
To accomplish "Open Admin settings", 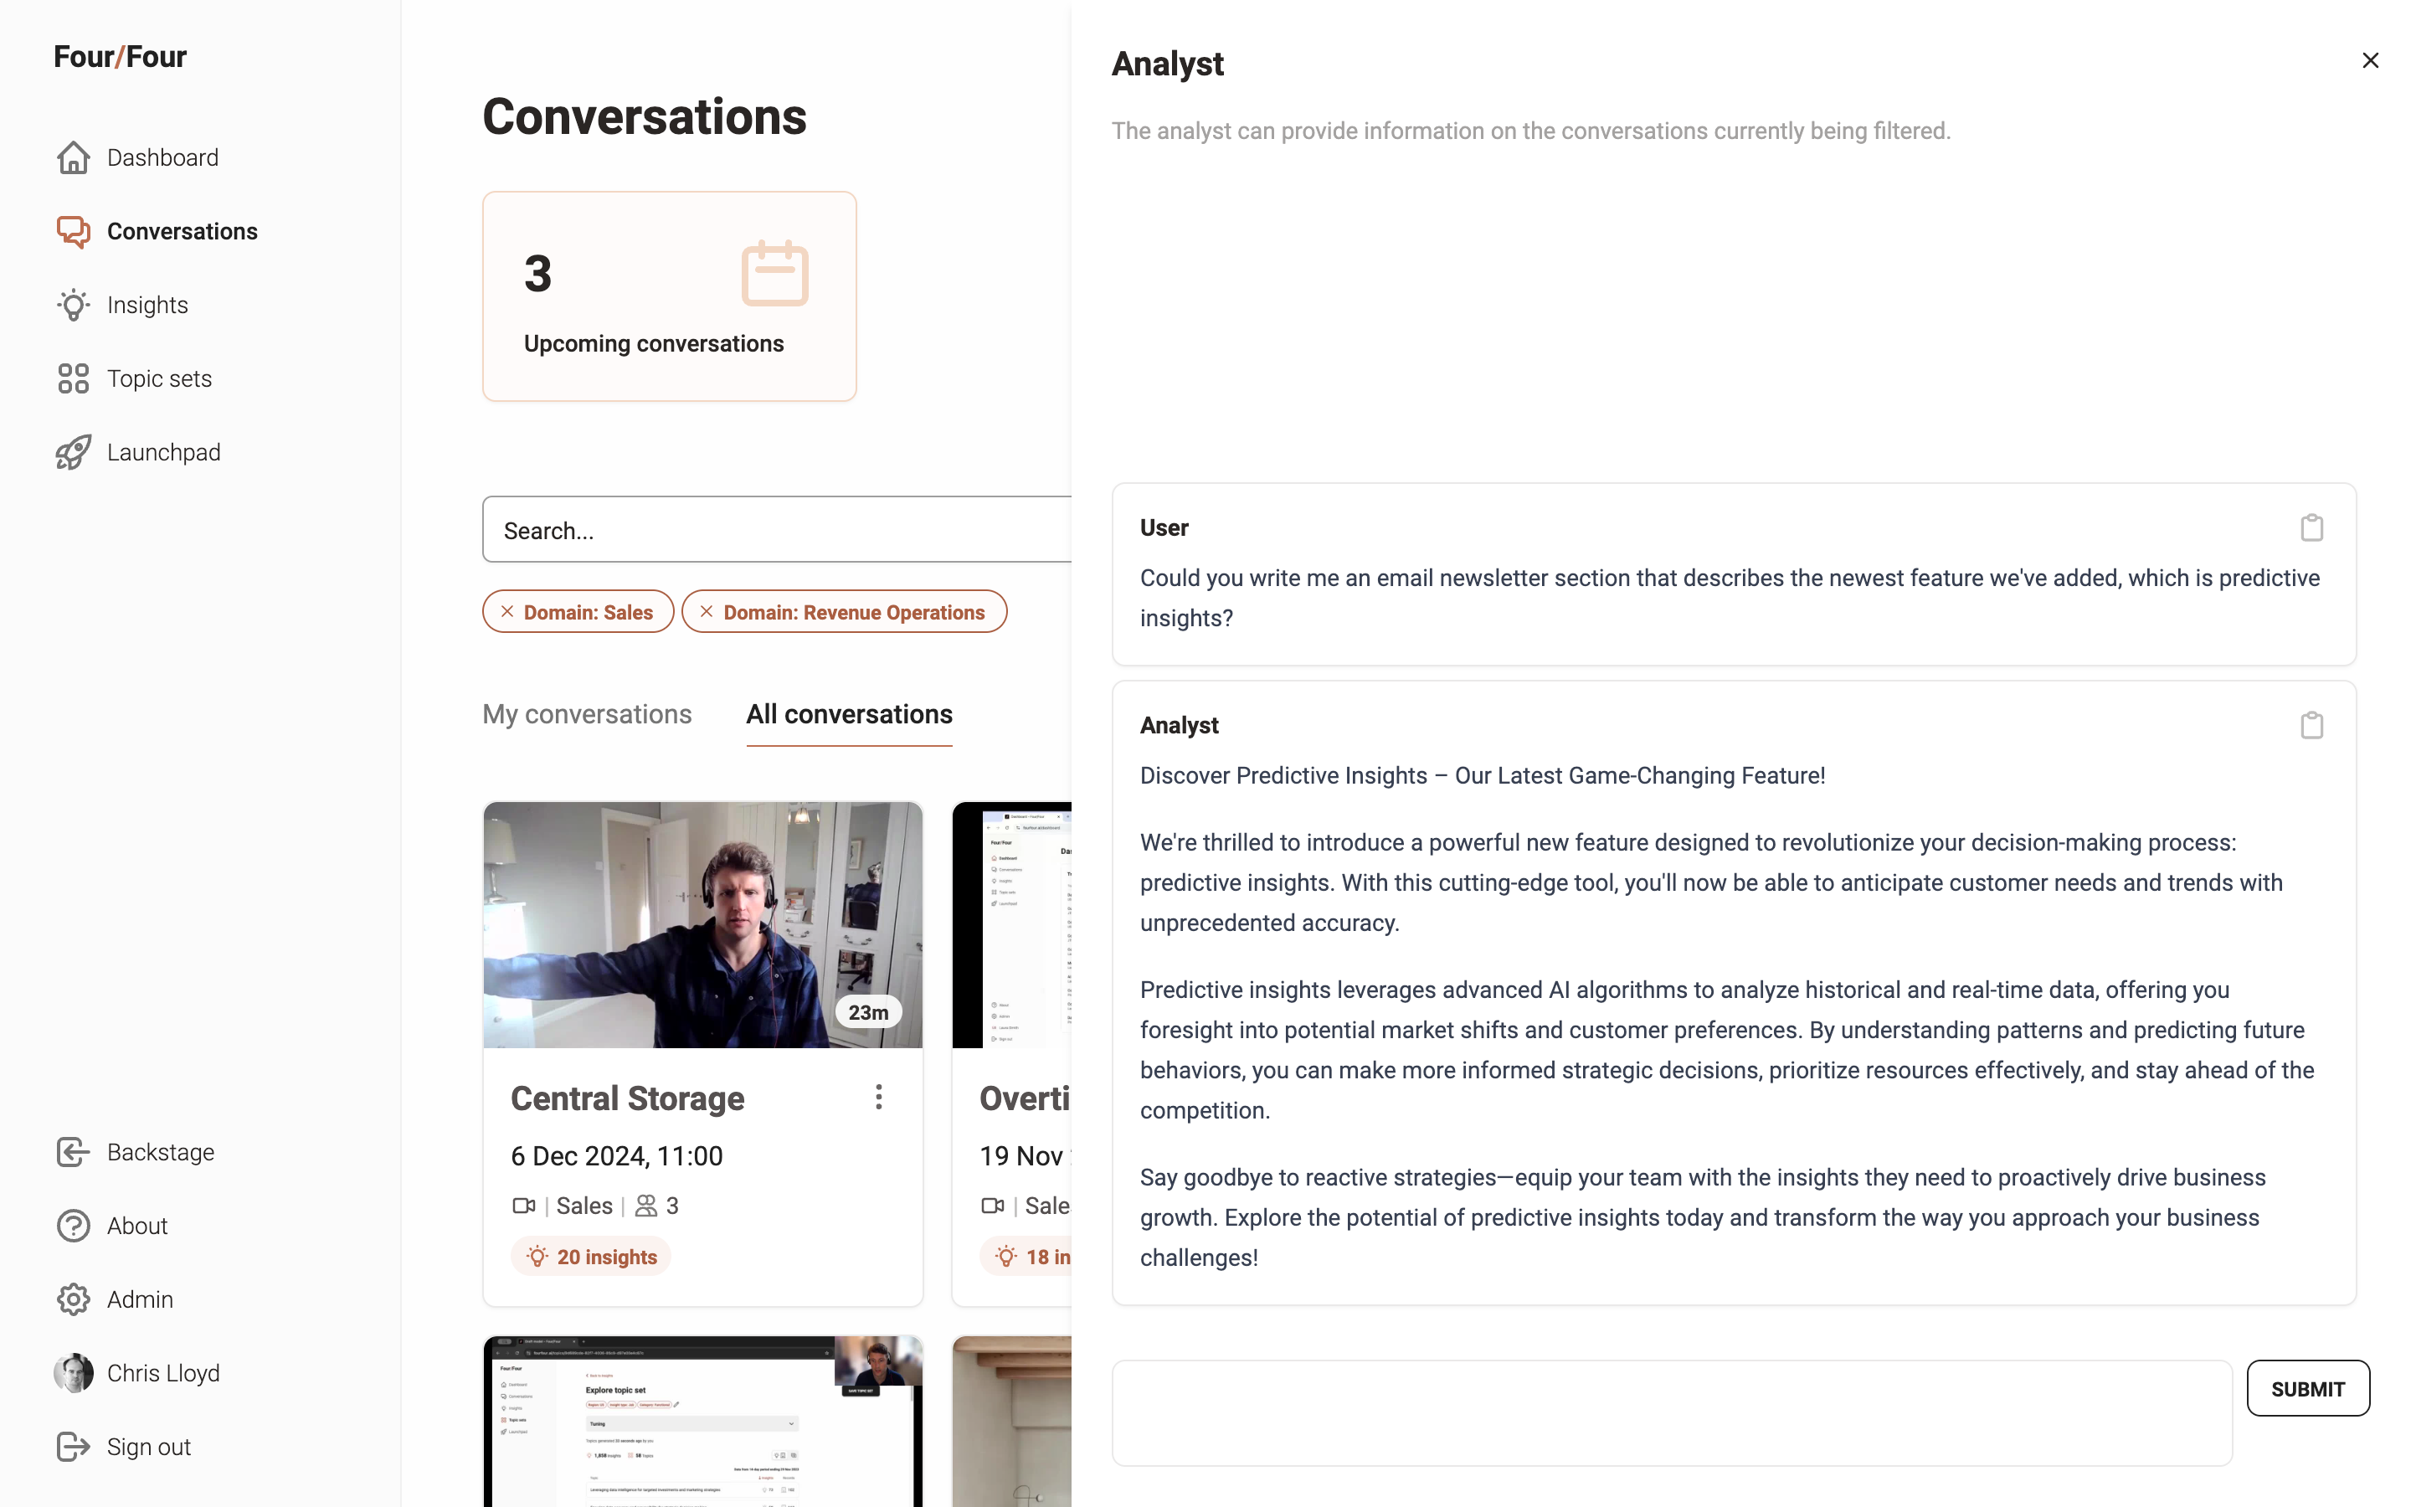I will point(140,1299).
